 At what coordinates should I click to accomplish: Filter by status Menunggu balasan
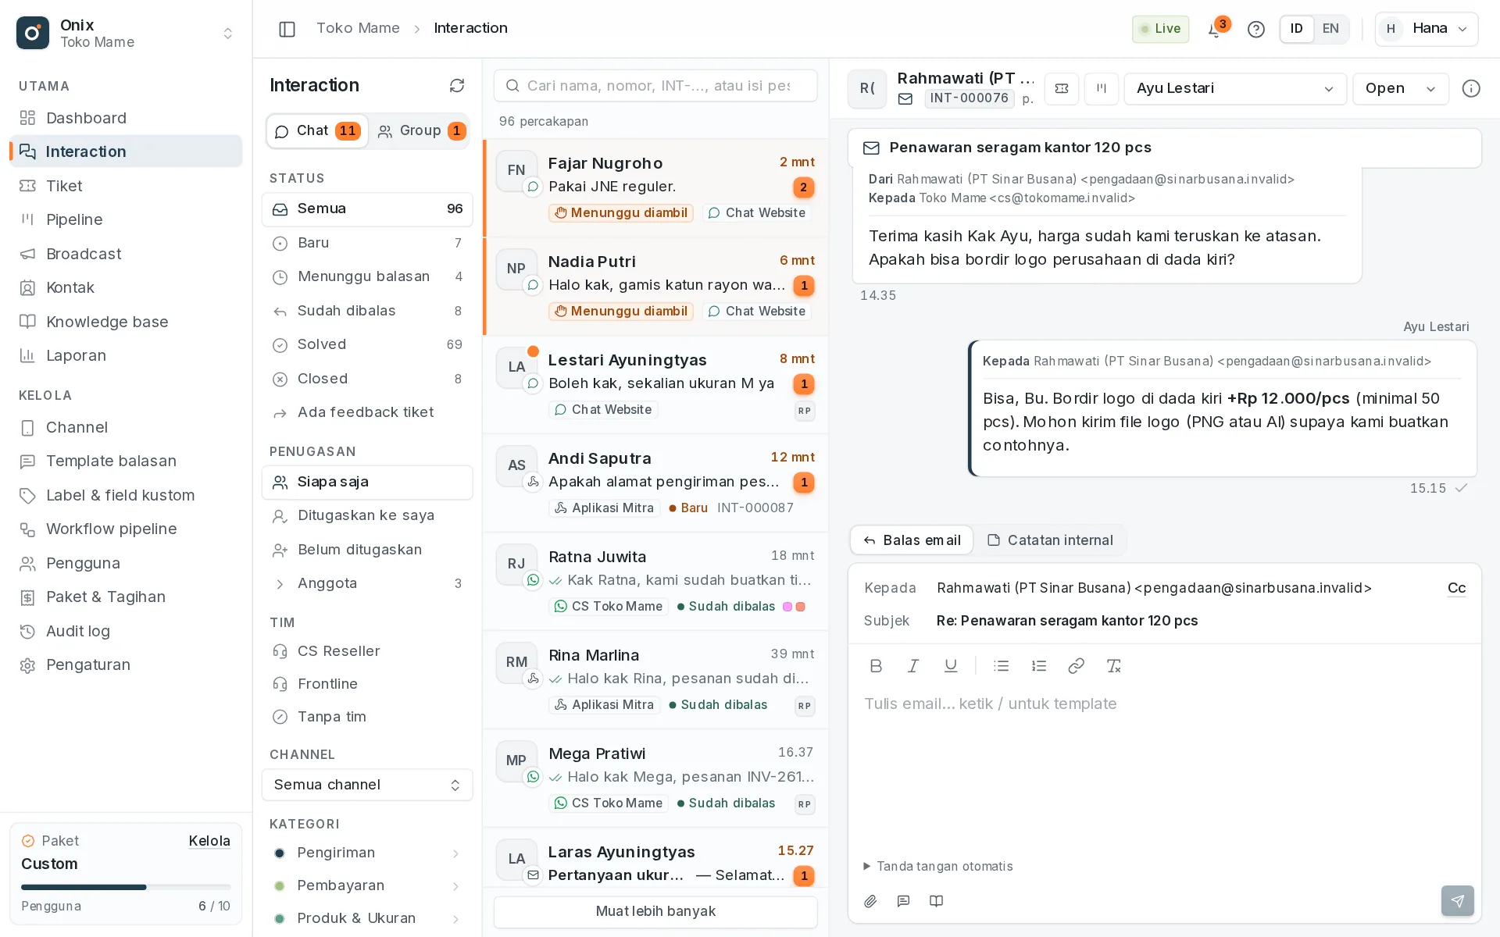click(367, 276)
